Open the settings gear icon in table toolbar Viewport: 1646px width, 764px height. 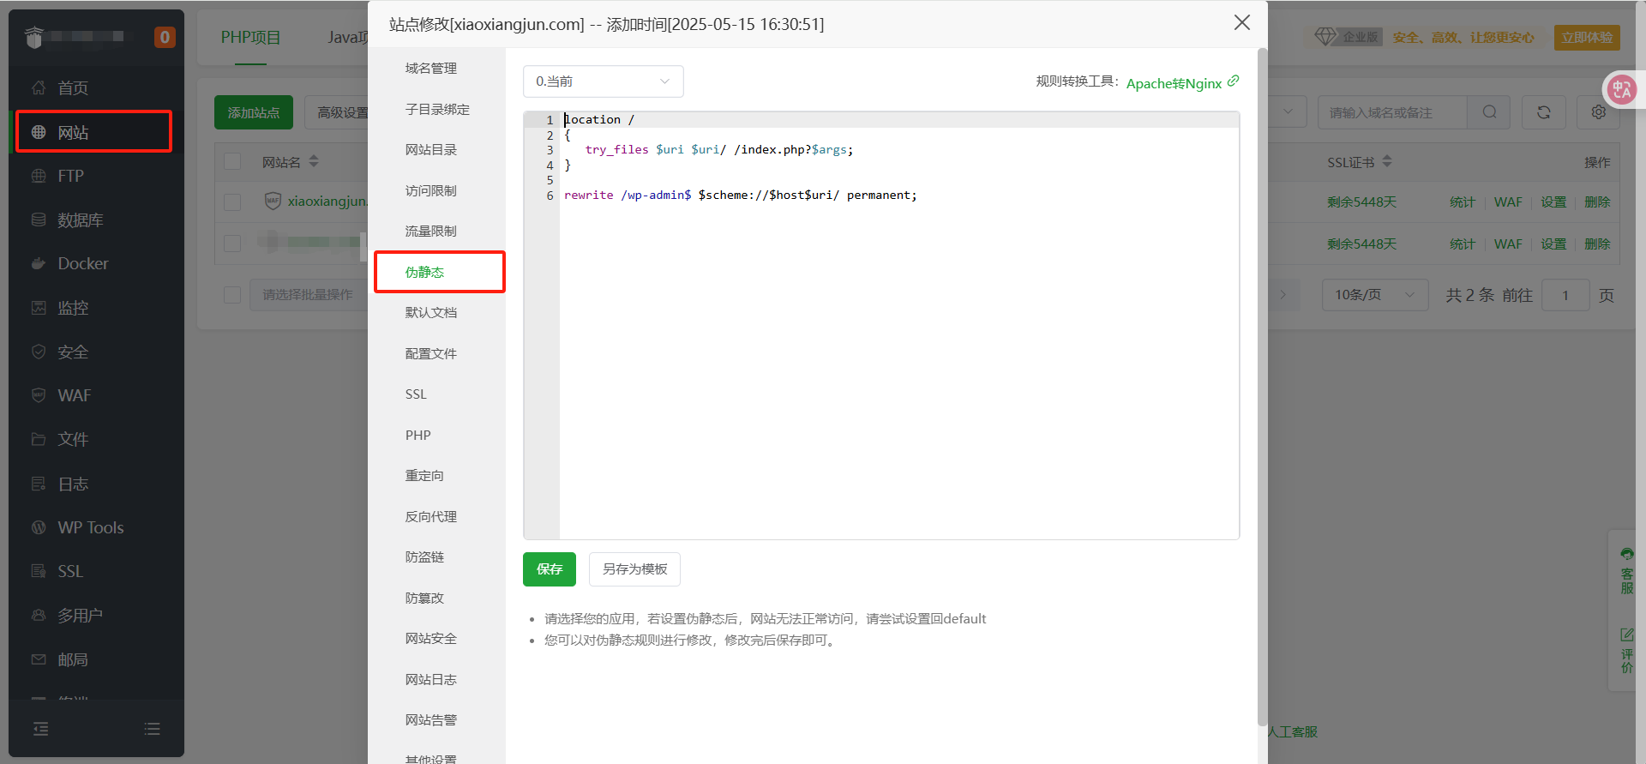[1598, 112]
